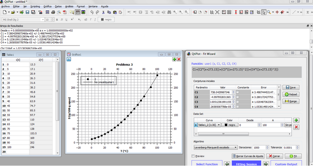The height and width of the screenshot is (166, 313).
Task: Click the redo arrow icon
Action: (98, 12)
